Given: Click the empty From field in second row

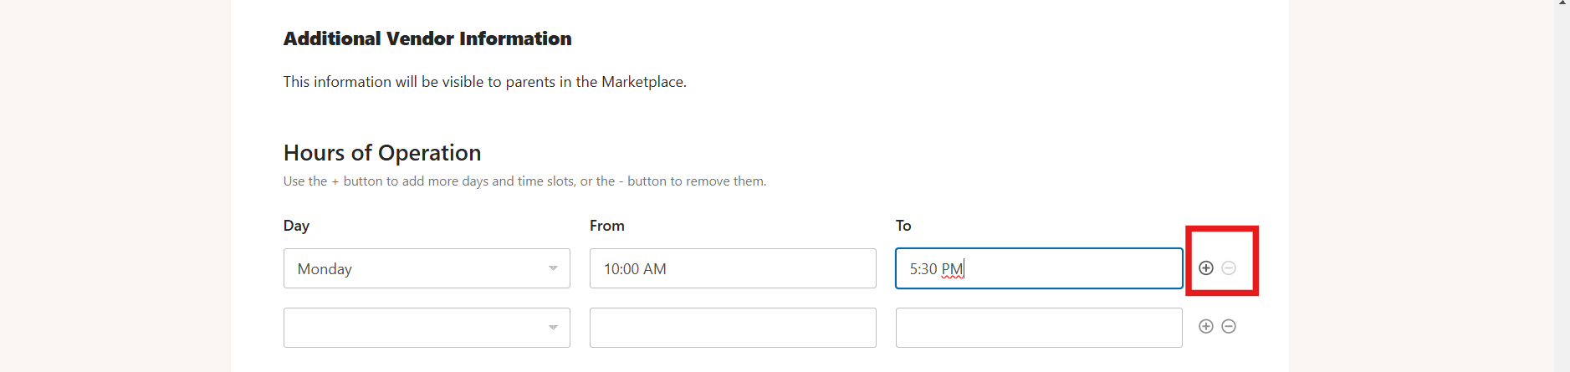Looking at the screenshot, I should 733,328.
